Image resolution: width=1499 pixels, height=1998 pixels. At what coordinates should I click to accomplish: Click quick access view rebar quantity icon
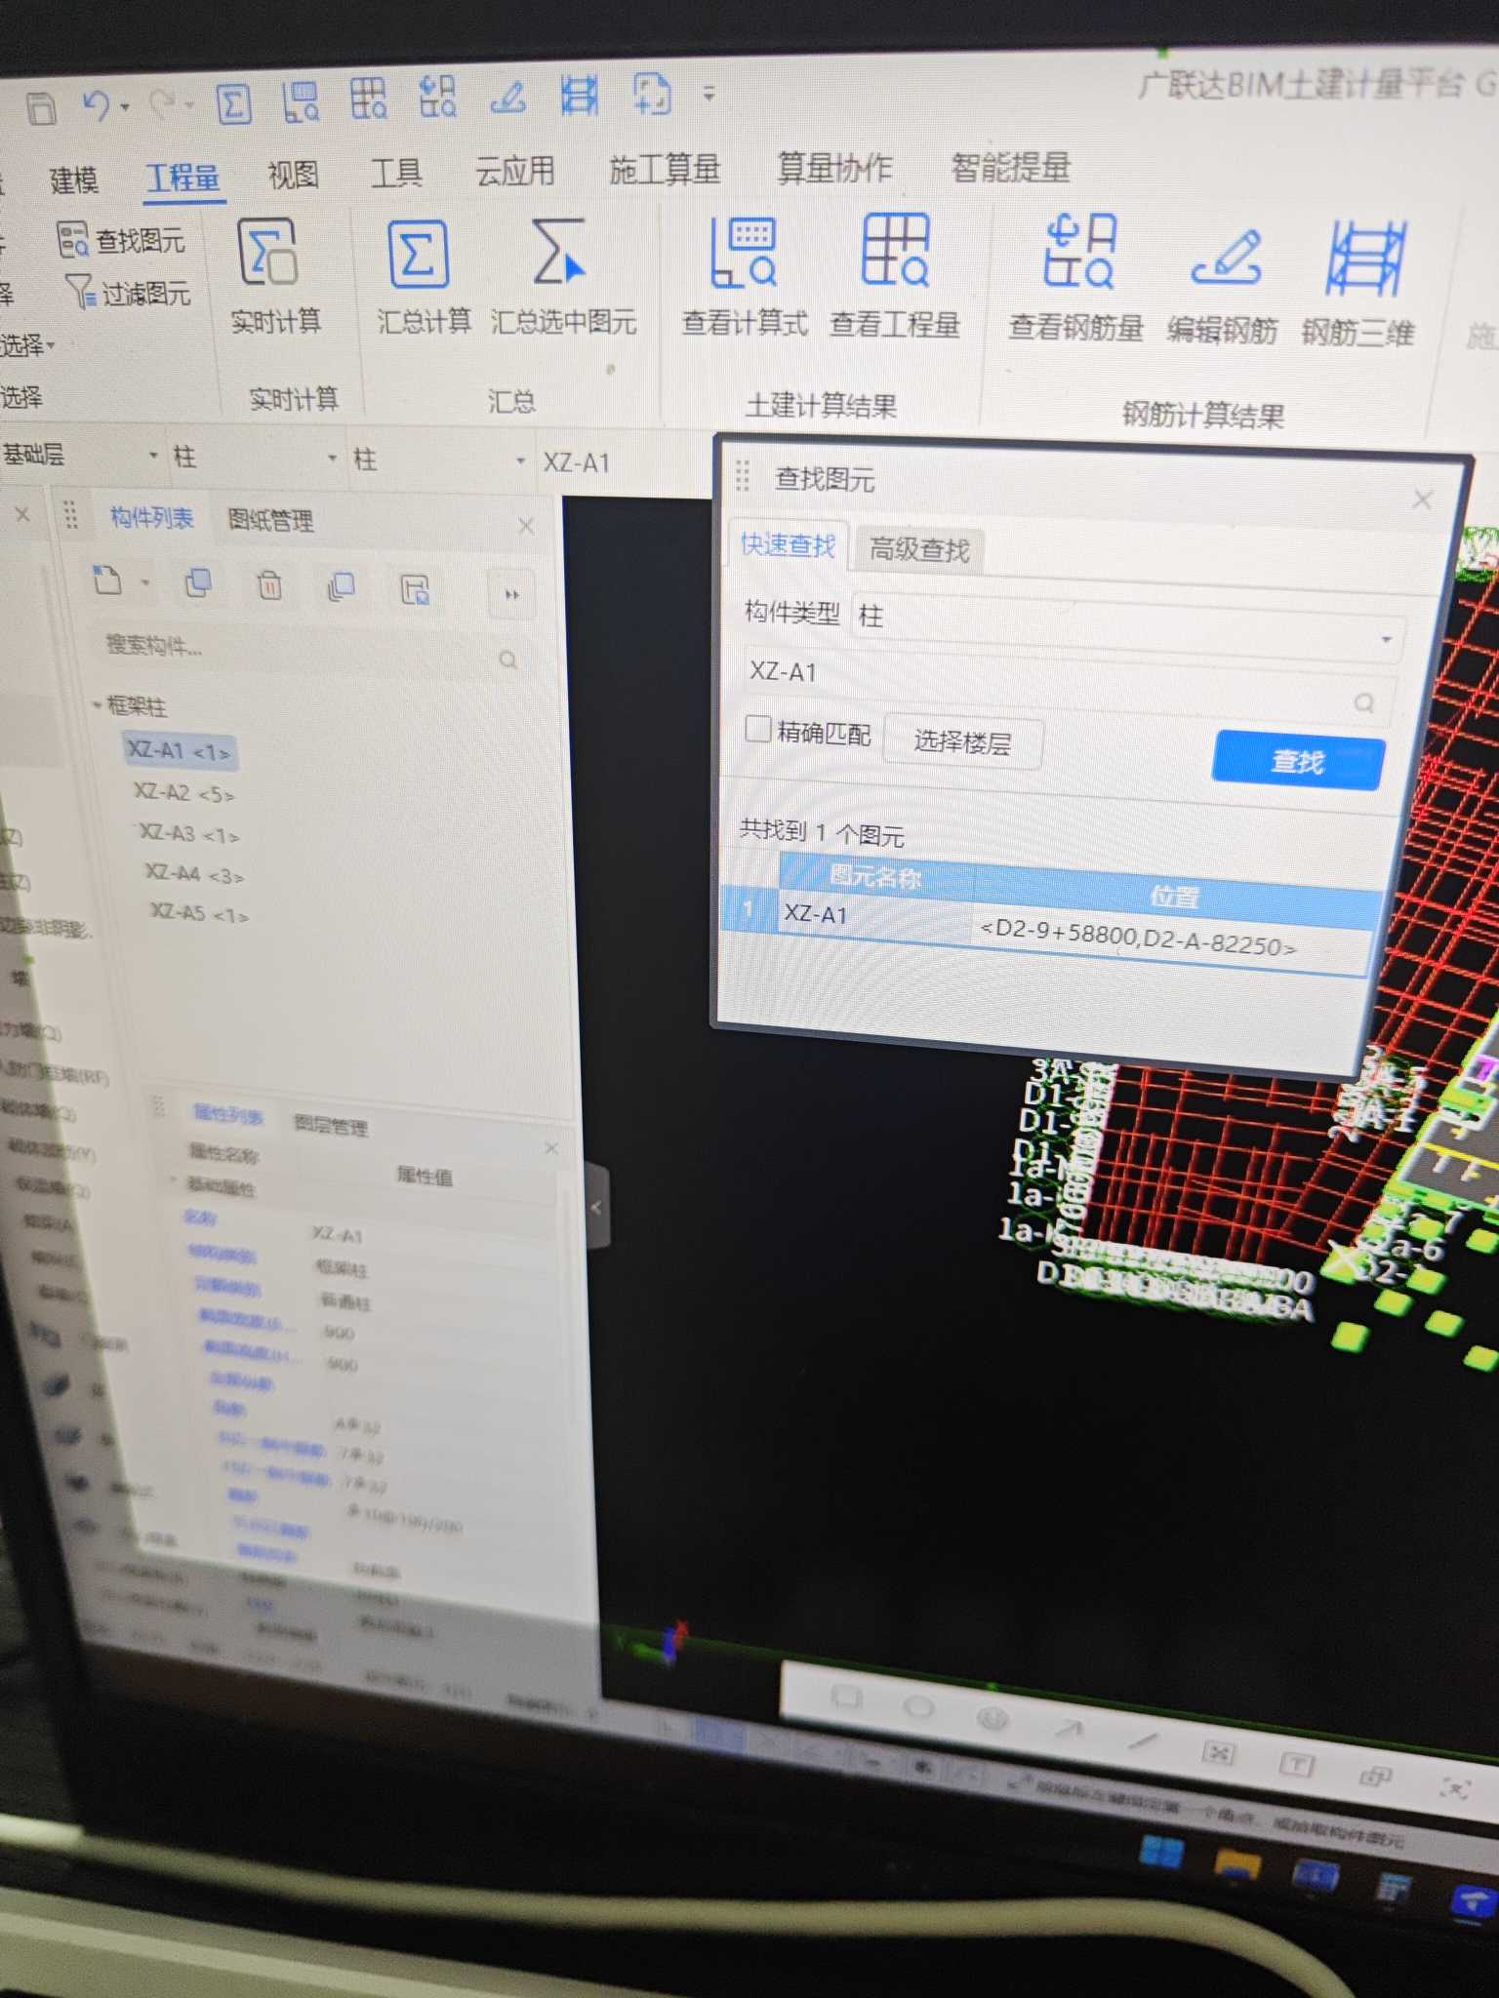[x=437, y=98]
